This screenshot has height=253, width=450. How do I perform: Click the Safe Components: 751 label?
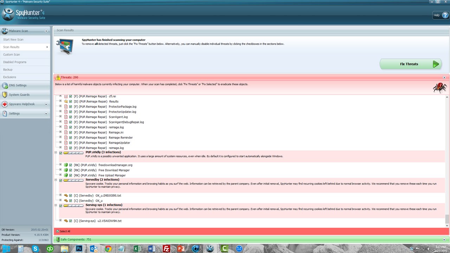tap(76, 239)
